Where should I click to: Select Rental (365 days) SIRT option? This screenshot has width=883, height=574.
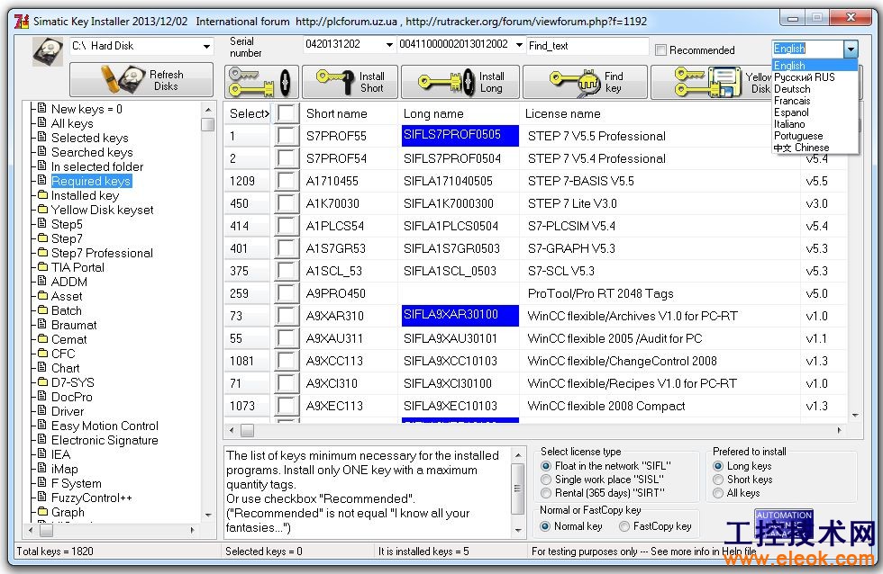pos(546,493)
